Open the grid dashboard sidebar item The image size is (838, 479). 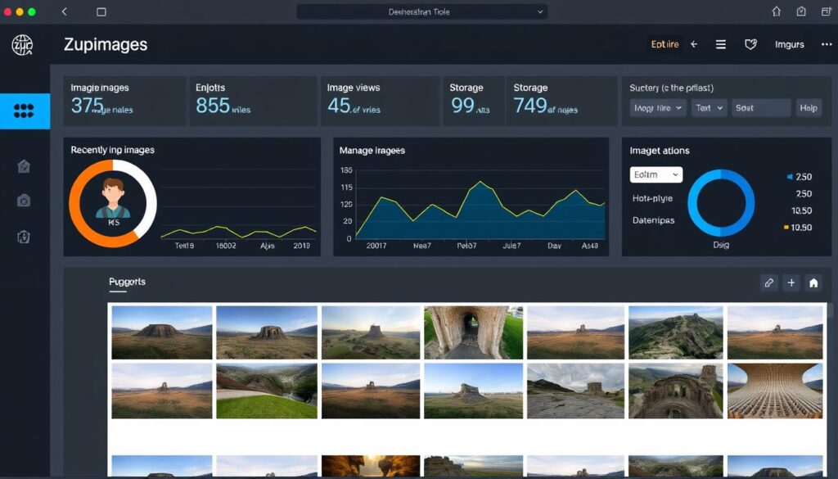(x=25, y=111)
